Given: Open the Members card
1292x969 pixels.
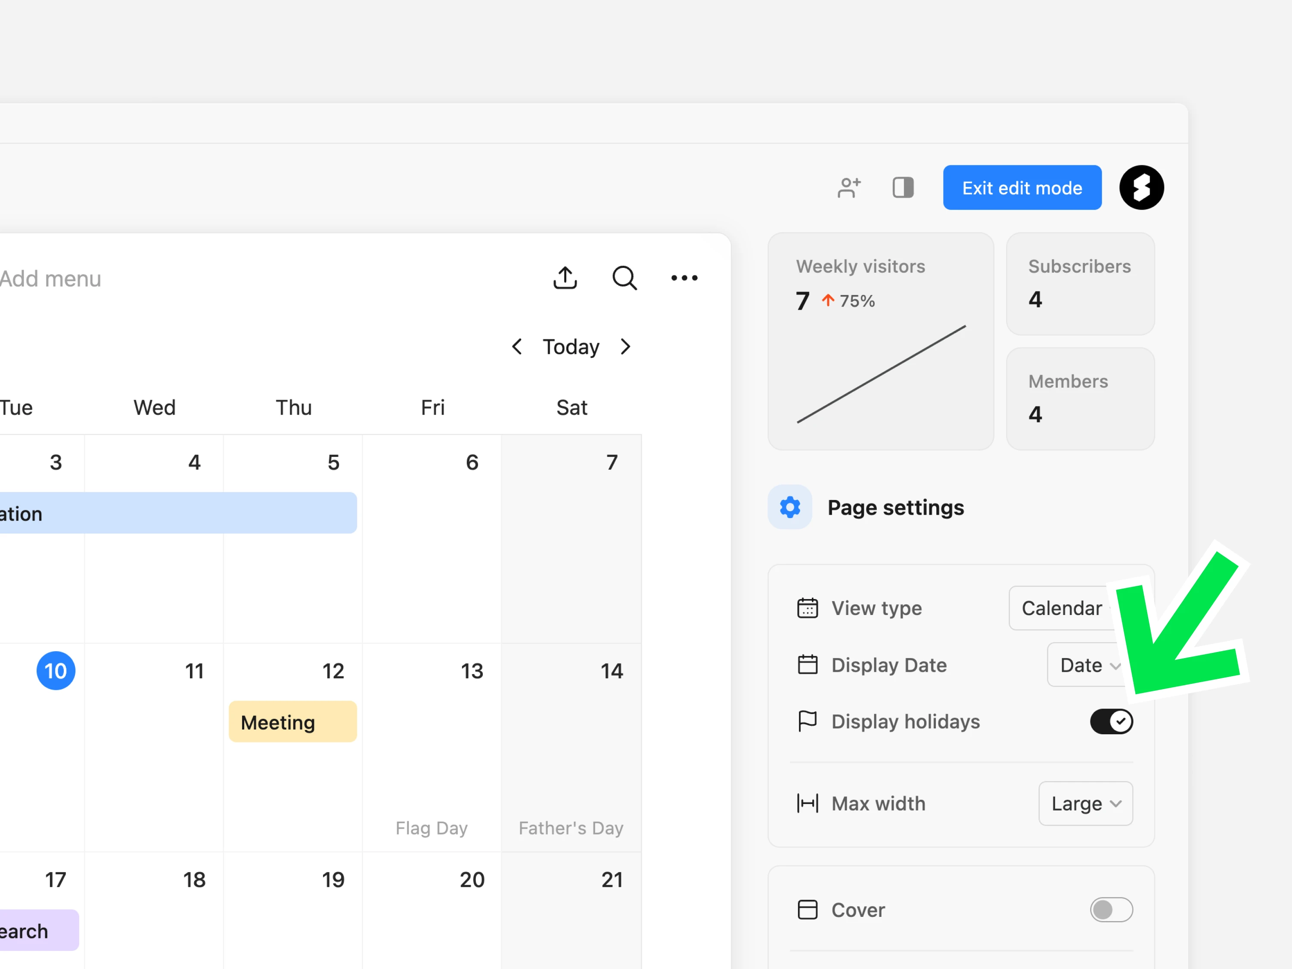Looking at the screenshot, I should click(1080, 399).
